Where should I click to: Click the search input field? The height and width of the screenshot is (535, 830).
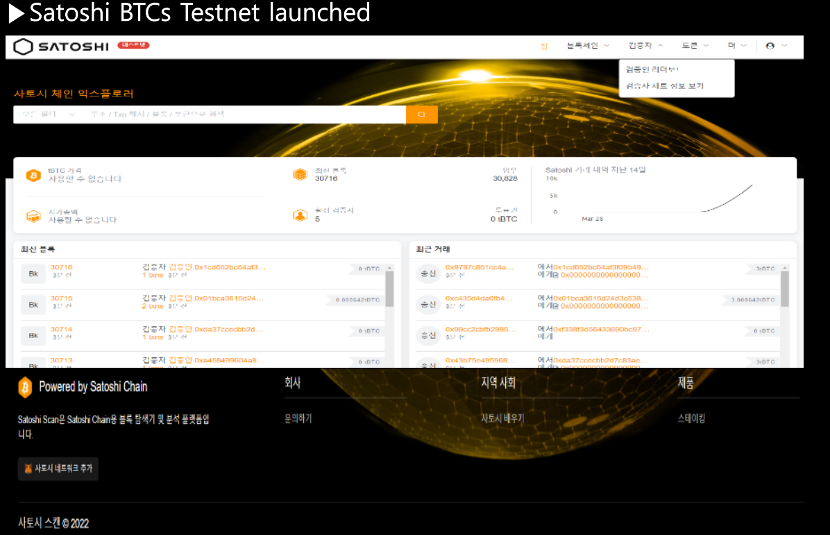pyautogui.click(x=243, y=114)
